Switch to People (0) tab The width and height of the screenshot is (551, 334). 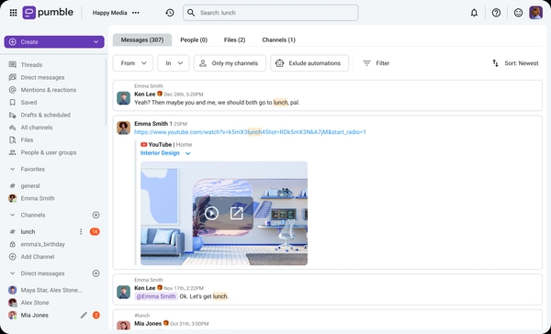tap(194, 40)
